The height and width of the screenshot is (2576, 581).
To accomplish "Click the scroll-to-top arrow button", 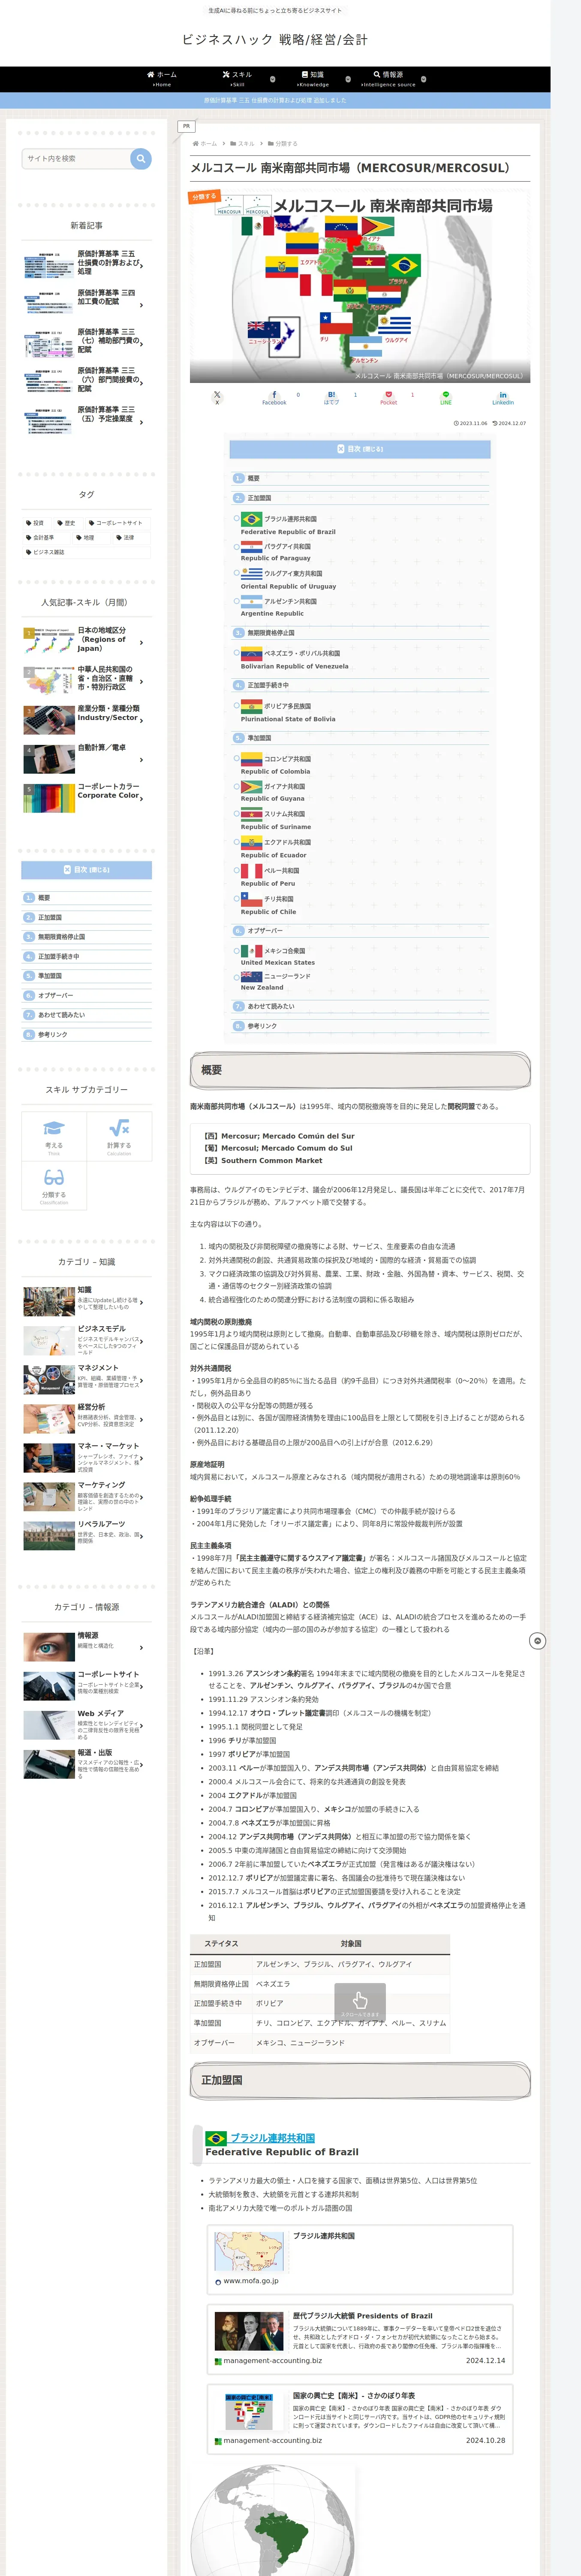I will (537, 1641).
